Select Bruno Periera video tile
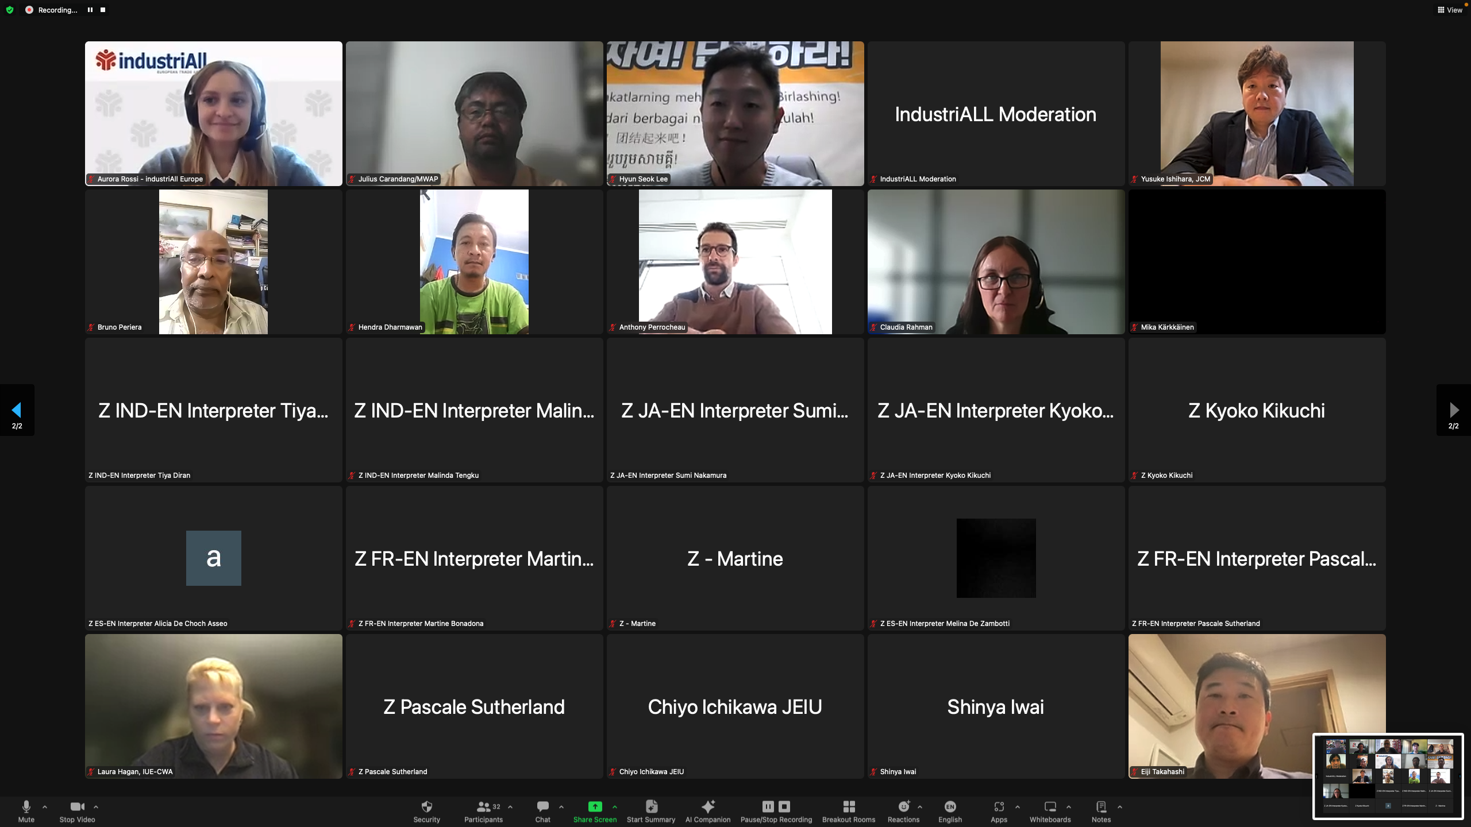 point(214,262)
